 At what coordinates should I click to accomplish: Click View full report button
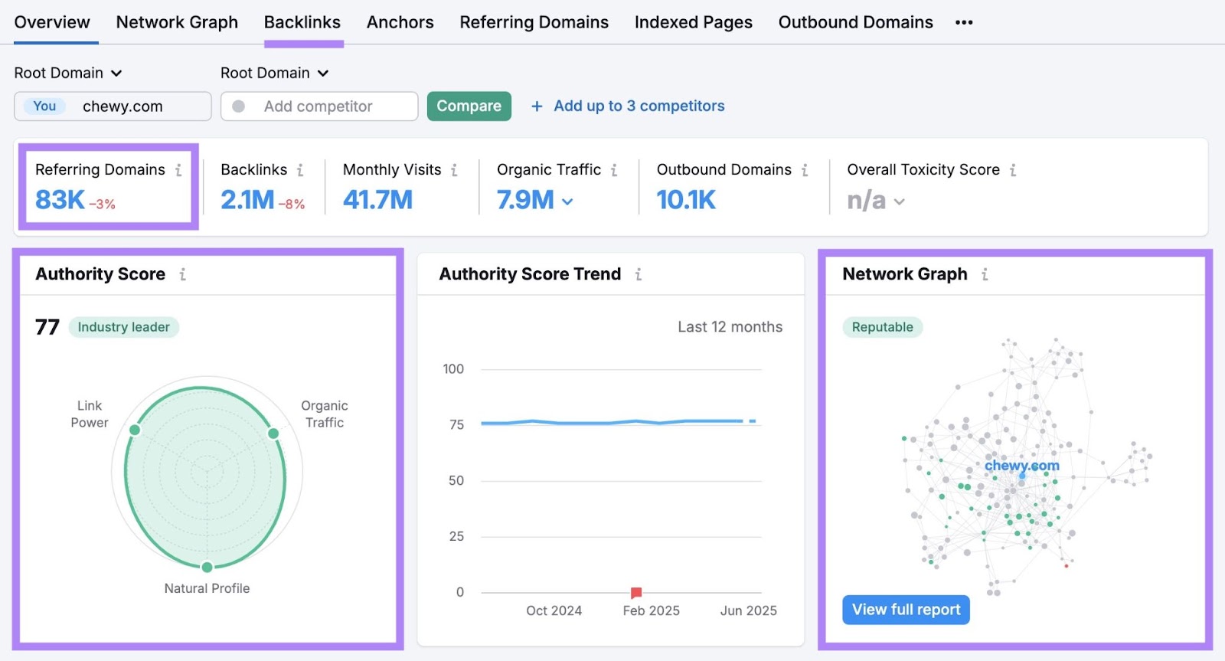click(x=906, y=610)
